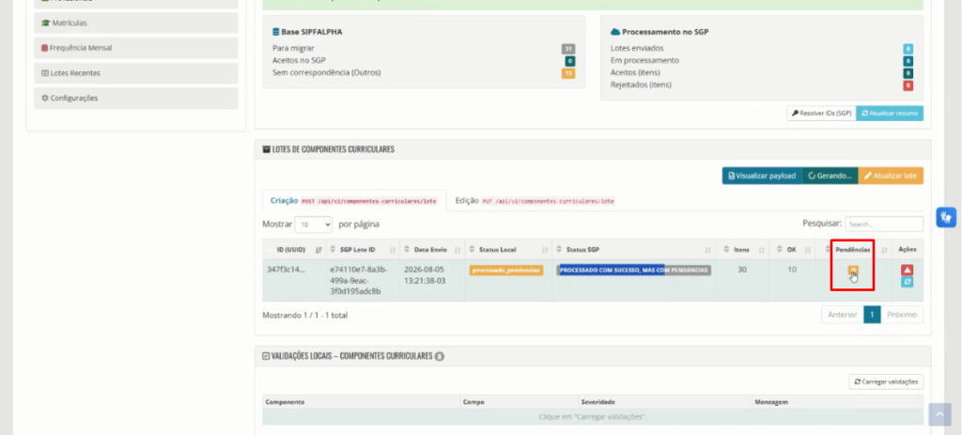The height and width of the screenshot is (435, 962).
Task: Click the Sem correspondência (Outros) count badge
Action: click(x=568, y=73)
